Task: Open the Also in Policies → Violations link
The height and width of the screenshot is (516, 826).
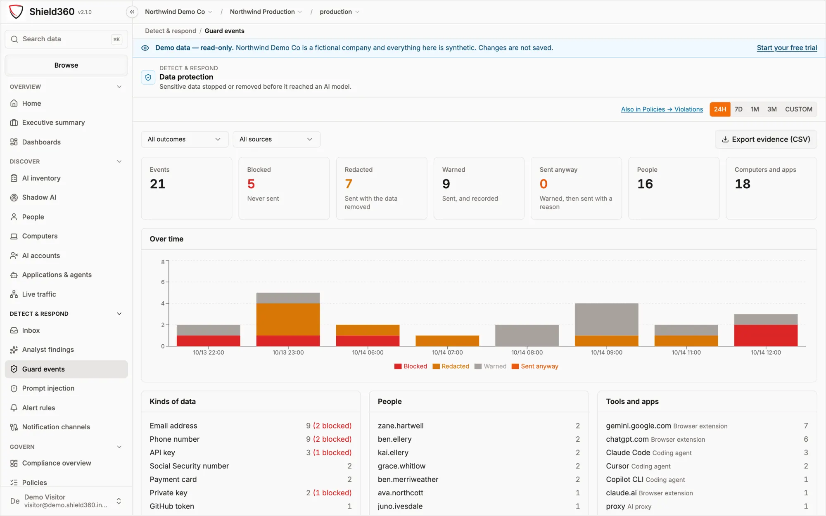Action: pyautogui.click(x=662, y=109)
